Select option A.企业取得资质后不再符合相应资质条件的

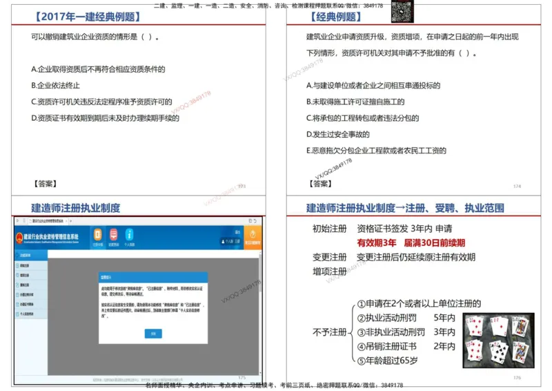(x=98, y=69)
